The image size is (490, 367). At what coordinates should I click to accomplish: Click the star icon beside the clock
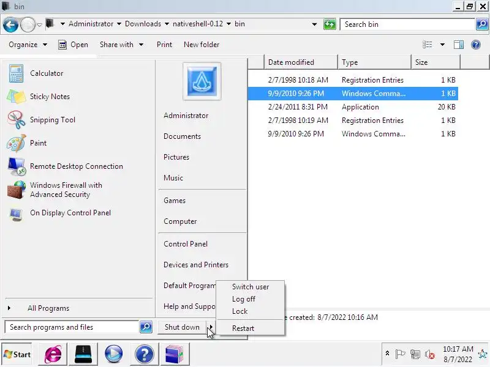coord(483,354)
